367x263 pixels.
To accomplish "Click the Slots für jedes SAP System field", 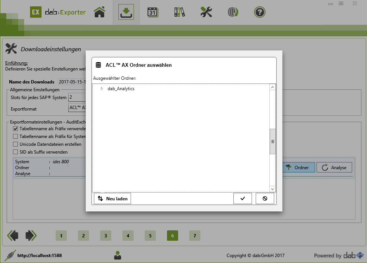I will [77, 97].
